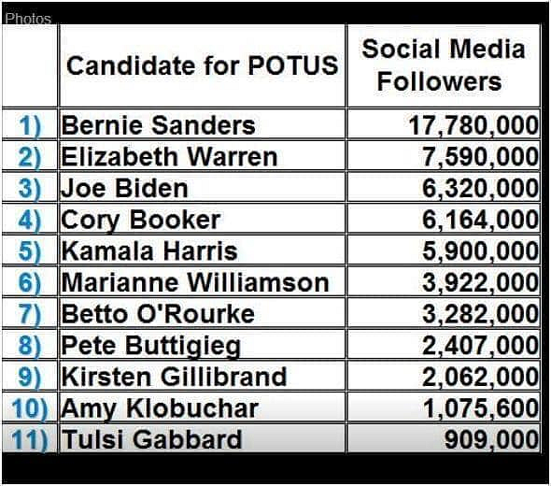Viewport: 551px width, 486px height.
Task: Click the Joe Biden cell
Action: point(202,188)
